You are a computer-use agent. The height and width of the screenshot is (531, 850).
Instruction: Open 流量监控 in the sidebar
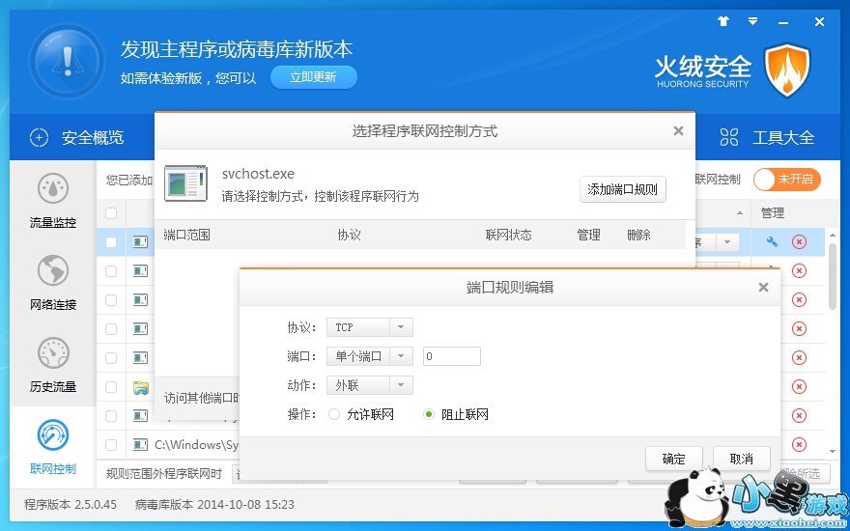(x=53, y=201)
